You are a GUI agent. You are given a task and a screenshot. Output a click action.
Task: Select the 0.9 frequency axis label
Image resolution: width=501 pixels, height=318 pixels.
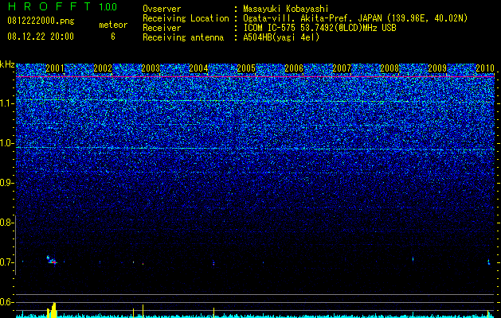[6, 183]
